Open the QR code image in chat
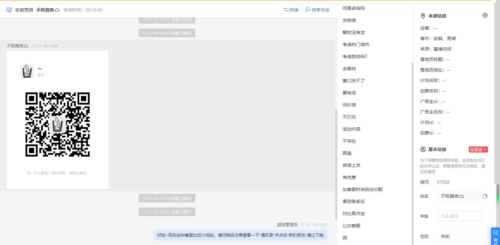 58,120
